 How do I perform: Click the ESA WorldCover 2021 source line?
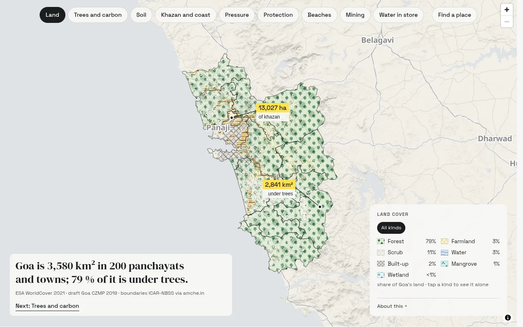(110, 293)
